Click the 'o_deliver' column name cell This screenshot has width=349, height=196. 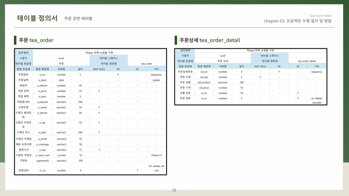coord(42,85)
